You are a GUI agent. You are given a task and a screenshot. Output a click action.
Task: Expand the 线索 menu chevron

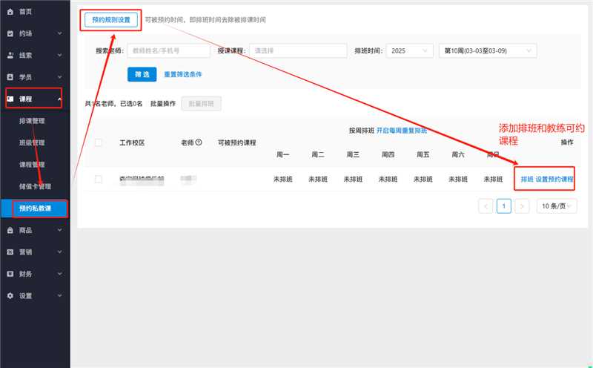tap(60, 56)
